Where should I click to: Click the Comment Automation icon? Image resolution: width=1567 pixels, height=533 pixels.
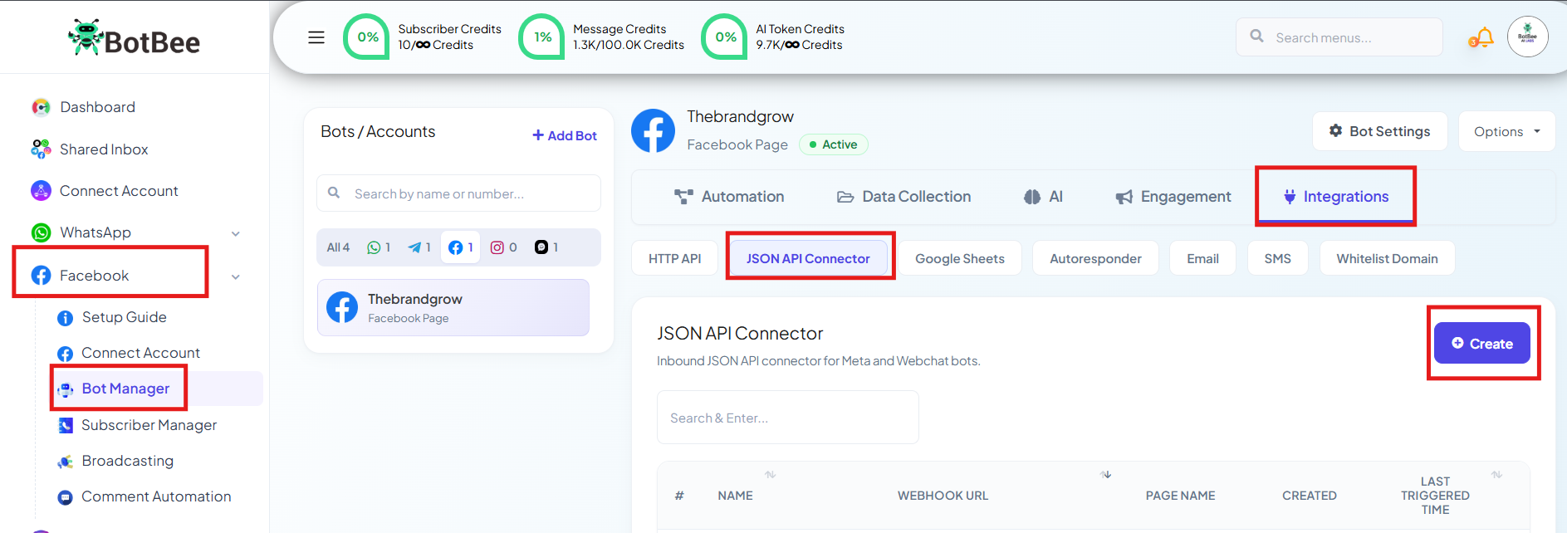[65, 497]
